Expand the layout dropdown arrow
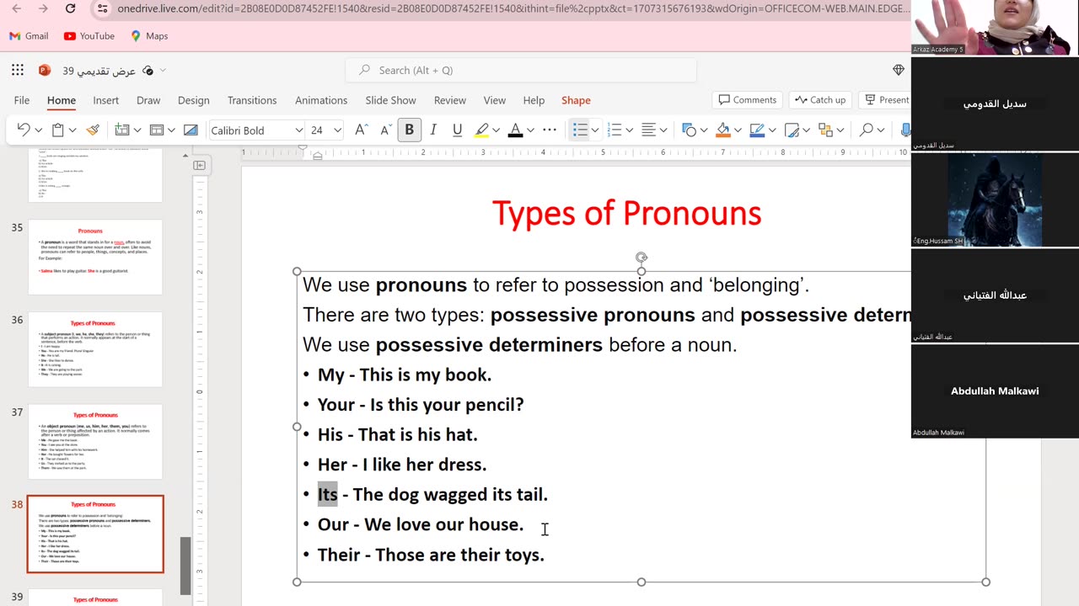1079x606 pixels. coord(171,130)
